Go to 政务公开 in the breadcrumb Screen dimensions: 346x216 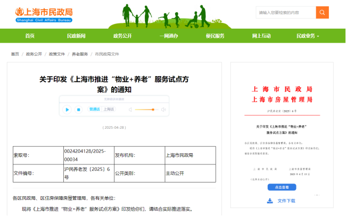click(x=34, y=54)
